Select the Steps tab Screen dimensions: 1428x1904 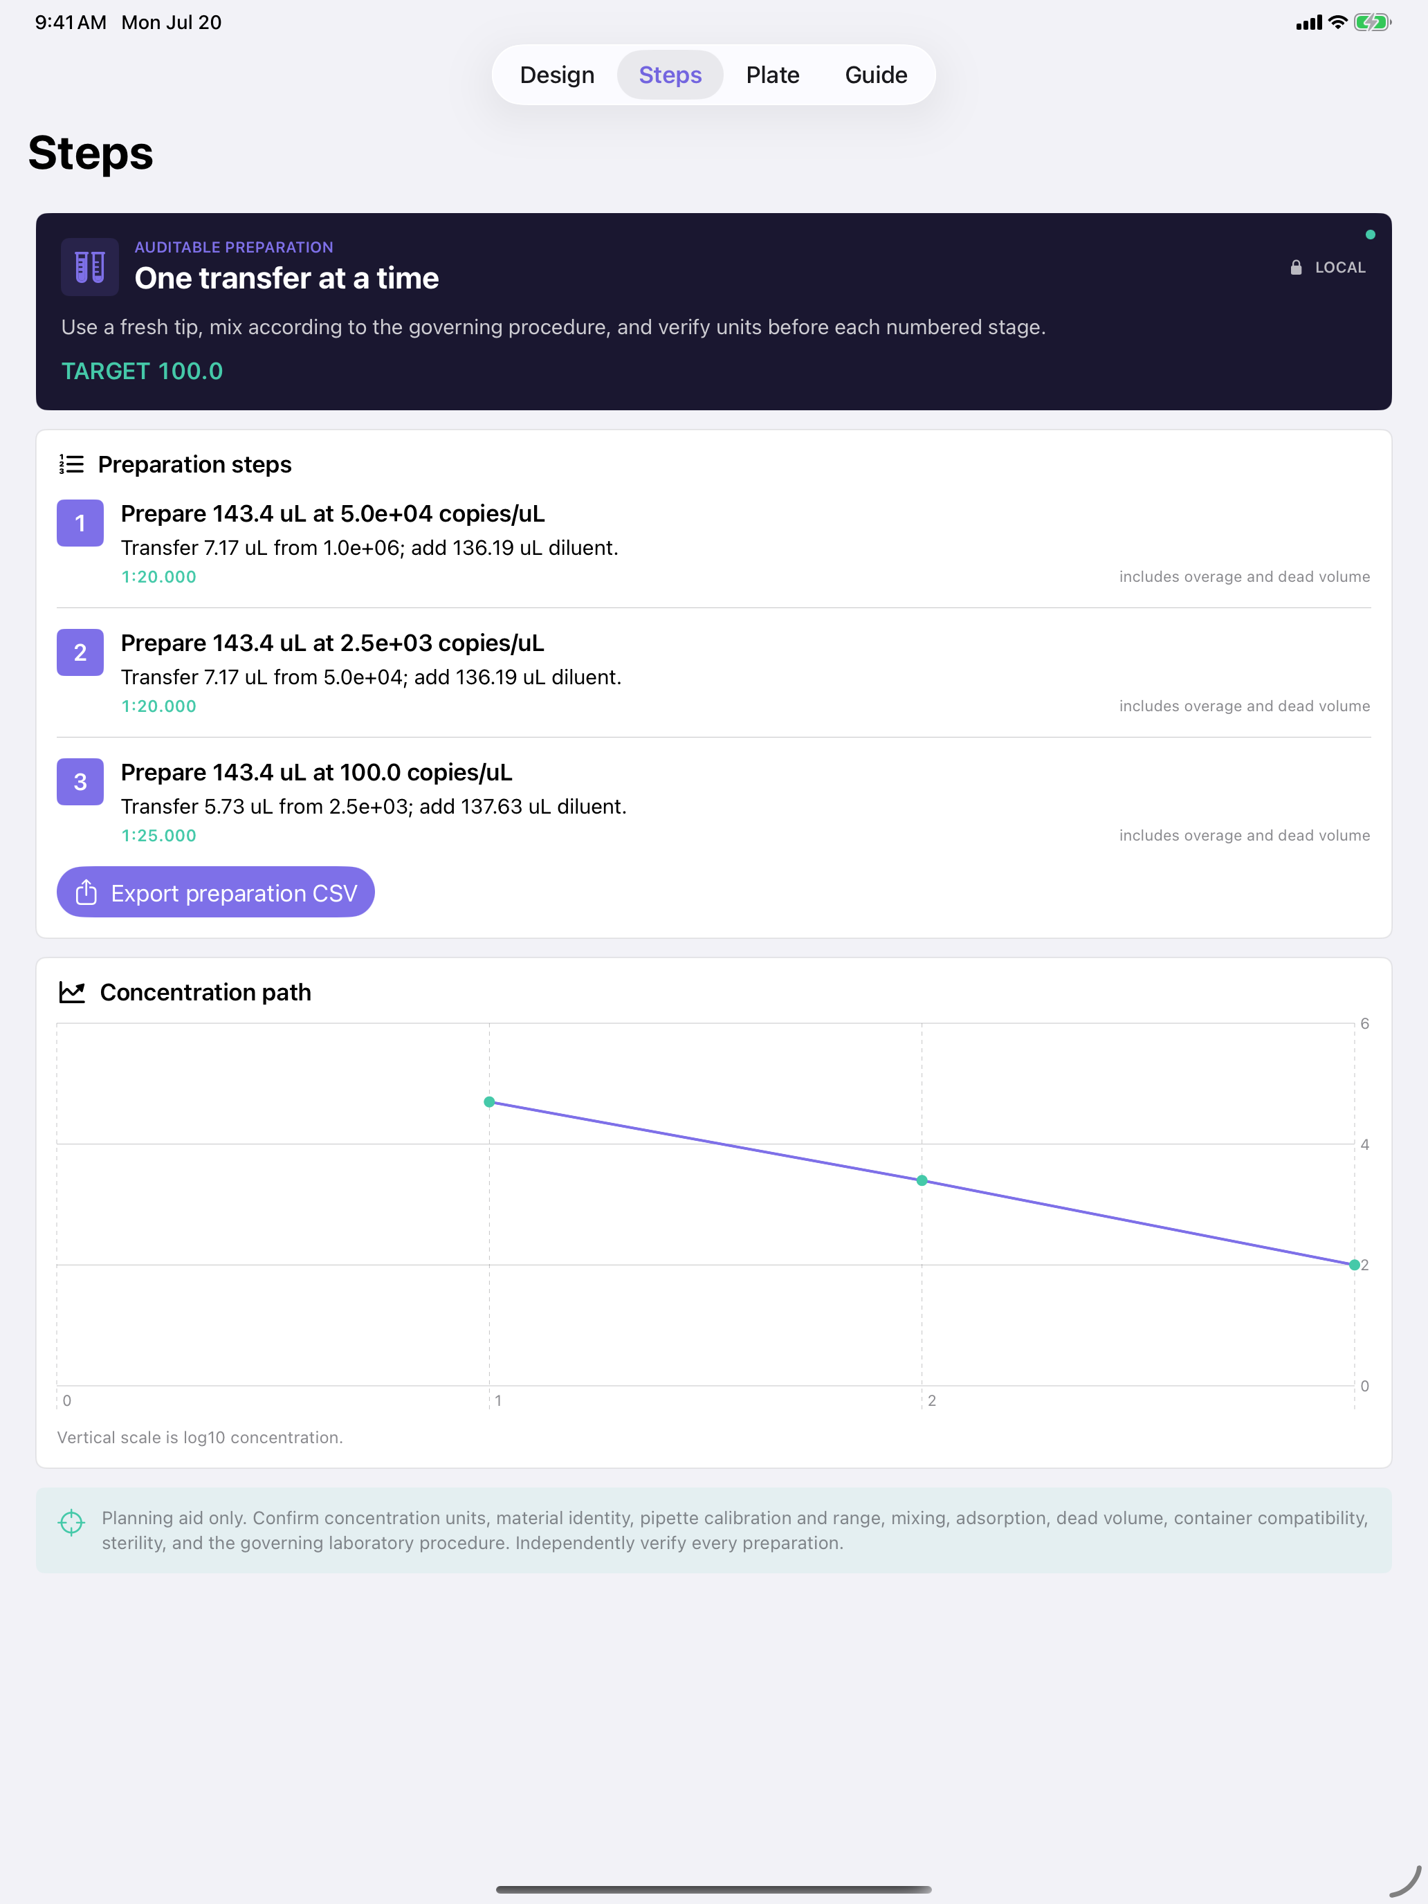pos(670,75)
